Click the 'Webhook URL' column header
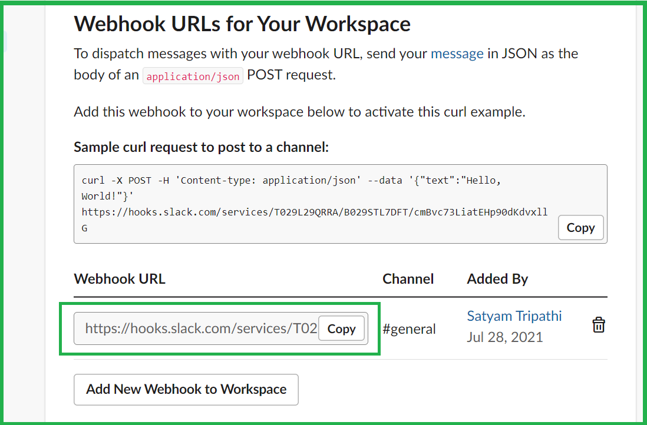The image size is (647, 425). point(120,279)
